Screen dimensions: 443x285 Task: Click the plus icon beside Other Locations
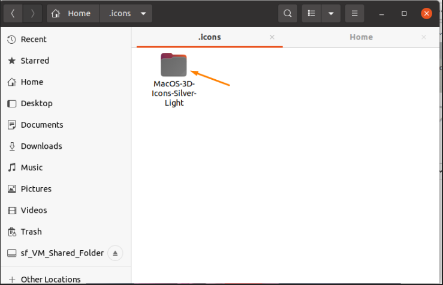pyautogui.click(x=11, y=280)
